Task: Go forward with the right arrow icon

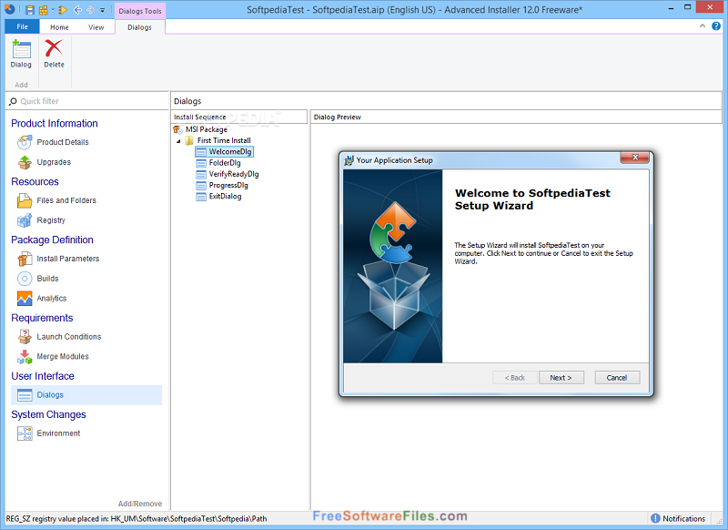Action: (x=90, y=9)
